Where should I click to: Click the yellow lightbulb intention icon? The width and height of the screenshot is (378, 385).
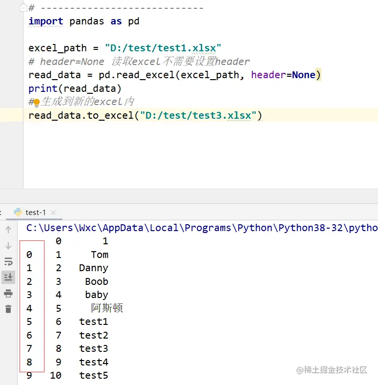point(37,103)
